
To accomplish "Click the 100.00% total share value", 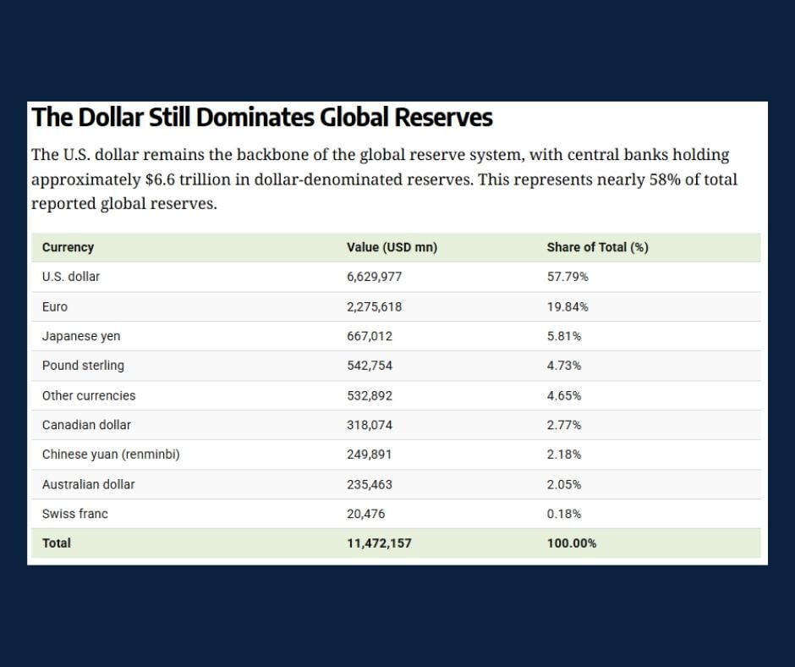I will (x=572, y=543).
